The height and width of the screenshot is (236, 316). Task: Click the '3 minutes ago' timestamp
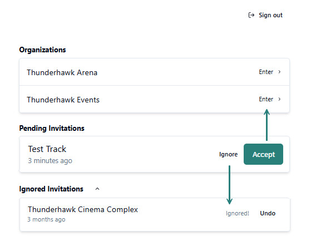(50, 161)
